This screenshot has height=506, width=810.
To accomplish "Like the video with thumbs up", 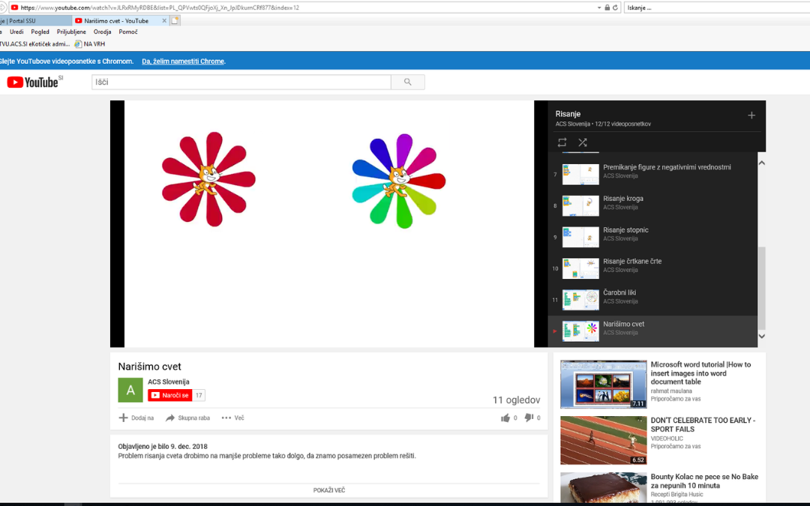I will pyautogui.click(x=505, y=418).
